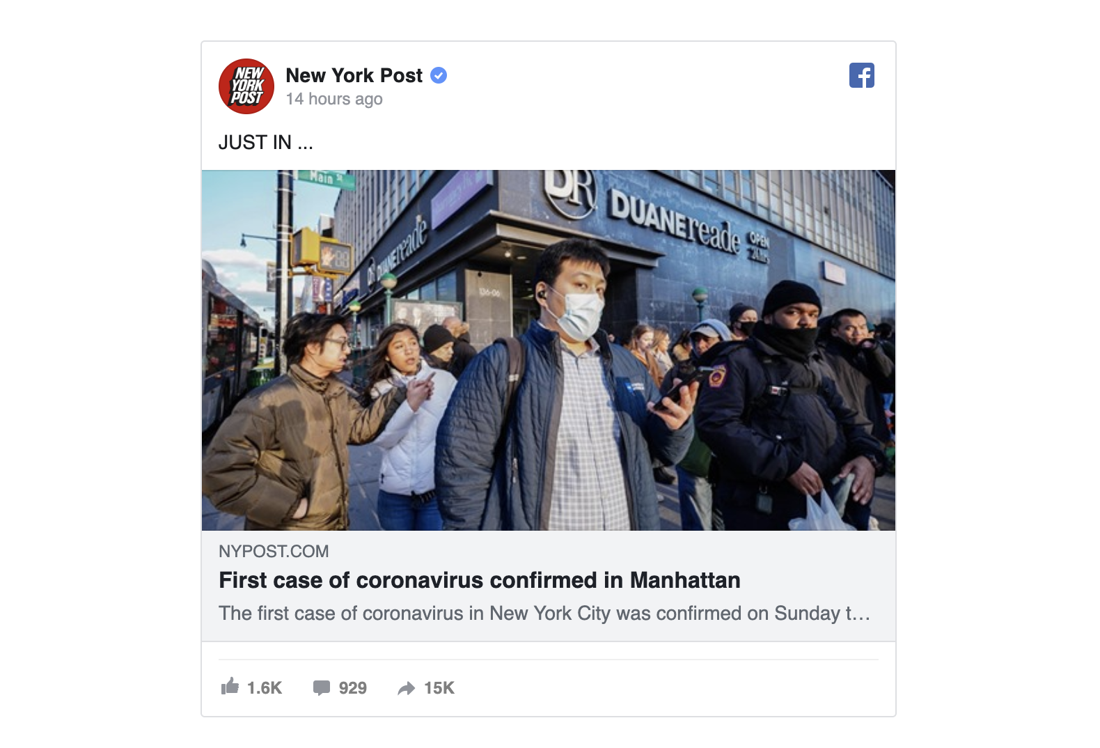Open the Facebook logo icon

click(862, 75)
